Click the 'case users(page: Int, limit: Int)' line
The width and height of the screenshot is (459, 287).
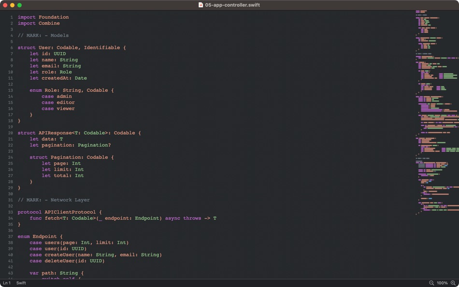[x=79, y=243]
